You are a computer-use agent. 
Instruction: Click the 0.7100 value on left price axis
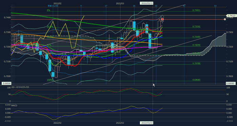click(x=7, y=62)
